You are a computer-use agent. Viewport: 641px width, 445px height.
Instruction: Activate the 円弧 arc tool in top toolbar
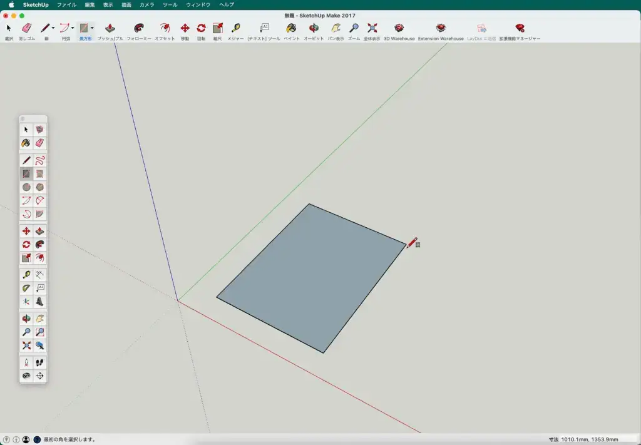point(64,28)
